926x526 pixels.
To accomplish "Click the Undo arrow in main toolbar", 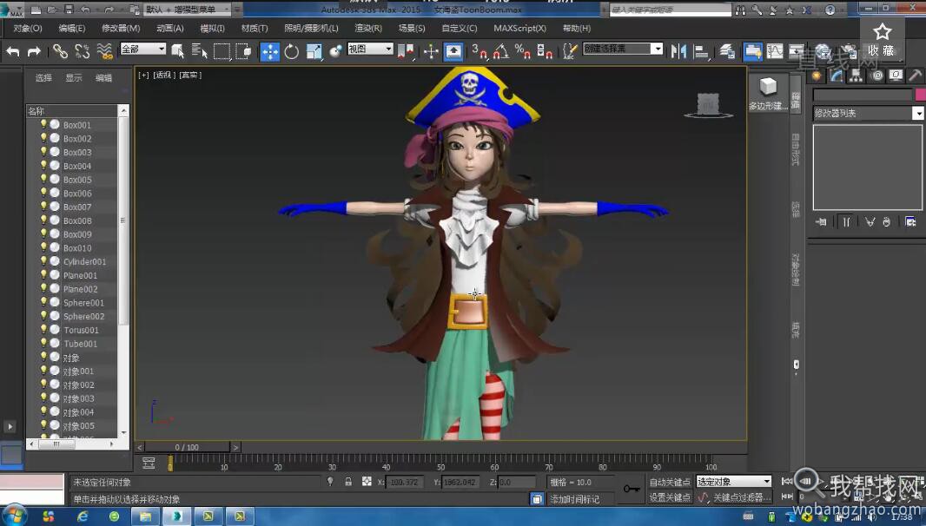I will 12,51.
